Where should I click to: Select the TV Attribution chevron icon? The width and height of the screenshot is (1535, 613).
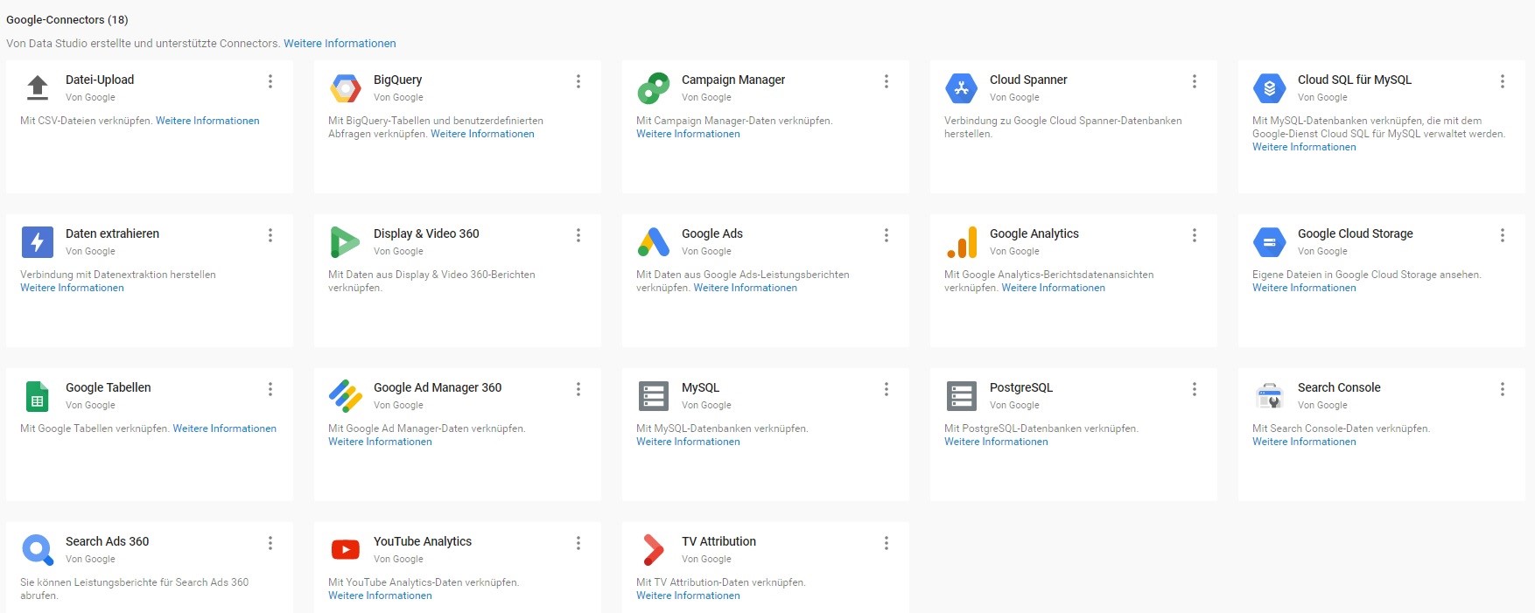[x=654, y=550]
